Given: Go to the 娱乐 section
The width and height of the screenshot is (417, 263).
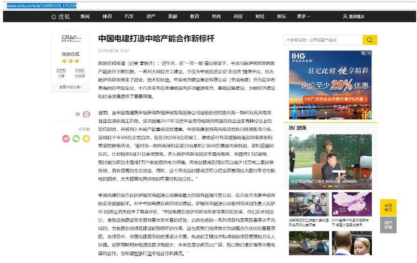Looking at the screenshot, I should click(x=282, y=17).
